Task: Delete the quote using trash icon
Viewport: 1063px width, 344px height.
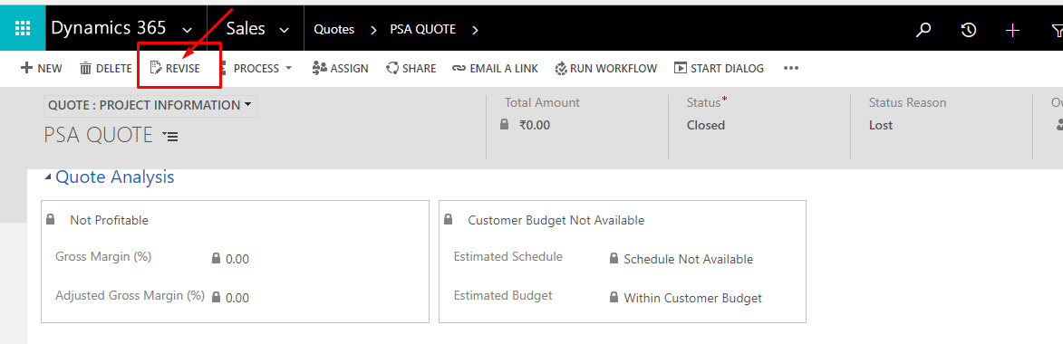Action: (106, 69)
